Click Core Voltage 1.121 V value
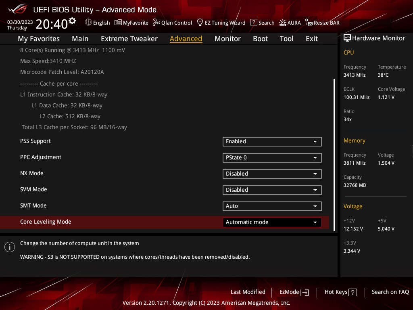The width and height of the screenshot is (413, 310). click(386, 97)
